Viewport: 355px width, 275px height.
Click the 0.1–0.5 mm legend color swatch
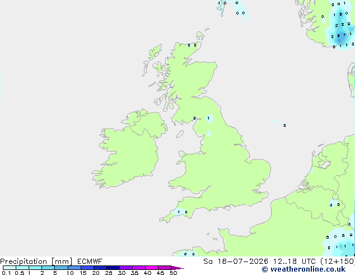tap(10, 268)
